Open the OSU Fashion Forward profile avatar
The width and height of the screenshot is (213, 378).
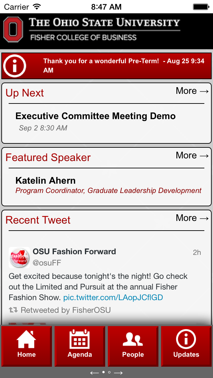tap(19, 257)
